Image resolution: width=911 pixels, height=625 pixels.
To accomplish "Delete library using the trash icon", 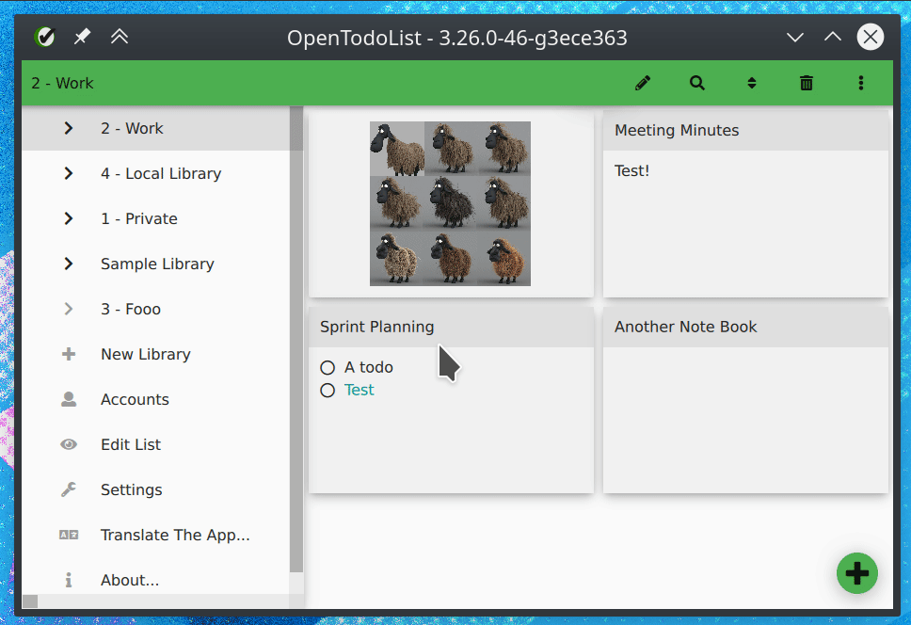I will (x=807, y=83).
